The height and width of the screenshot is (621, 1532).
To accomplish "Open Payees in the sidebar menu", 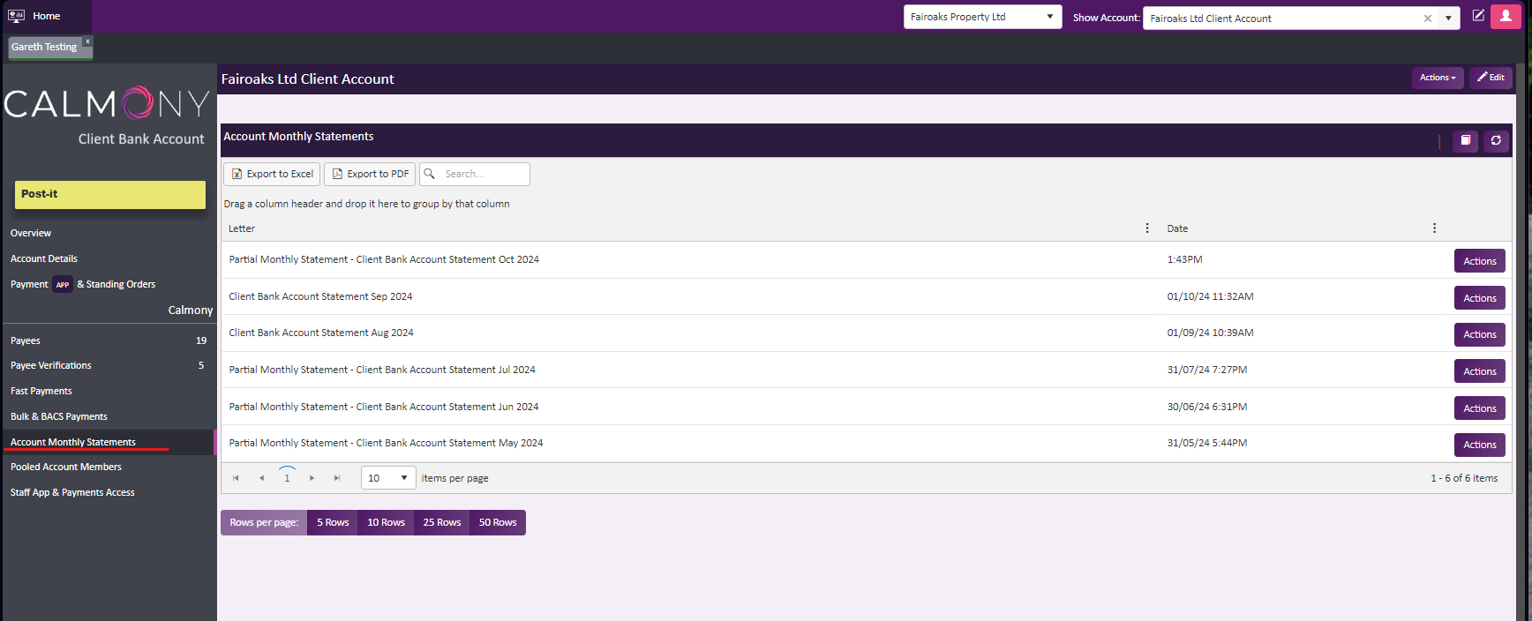I will [26, 340].
